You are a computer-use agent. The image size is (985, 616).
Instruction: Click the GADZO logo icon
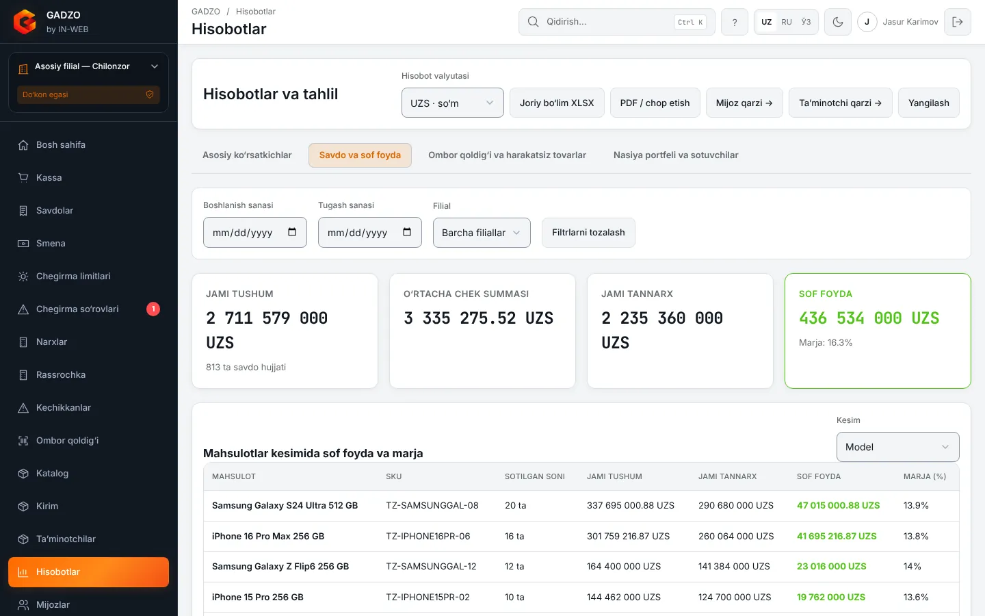[x=25, y=22]
